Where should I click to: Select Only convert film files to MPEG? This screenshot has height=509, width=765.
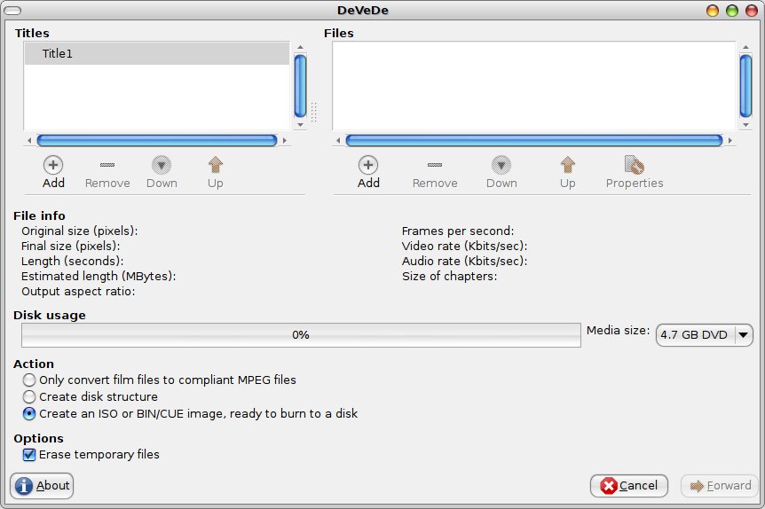click(x=160, y=380)
